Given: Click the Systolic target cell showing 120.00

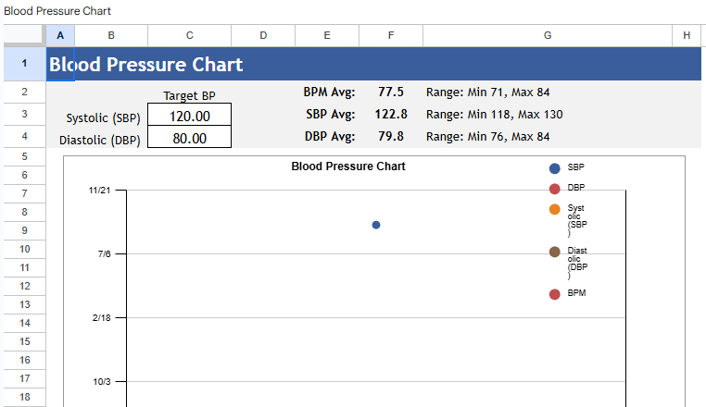Looking at the screenshot, I should coord(189,116).
